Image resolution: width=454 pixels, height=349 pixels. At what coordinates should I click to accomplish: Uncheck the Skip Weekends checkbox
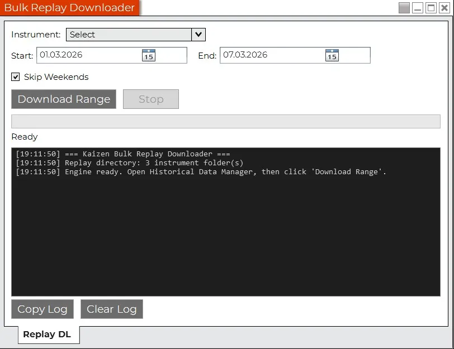pyautogui.click(x=16, y=77)
